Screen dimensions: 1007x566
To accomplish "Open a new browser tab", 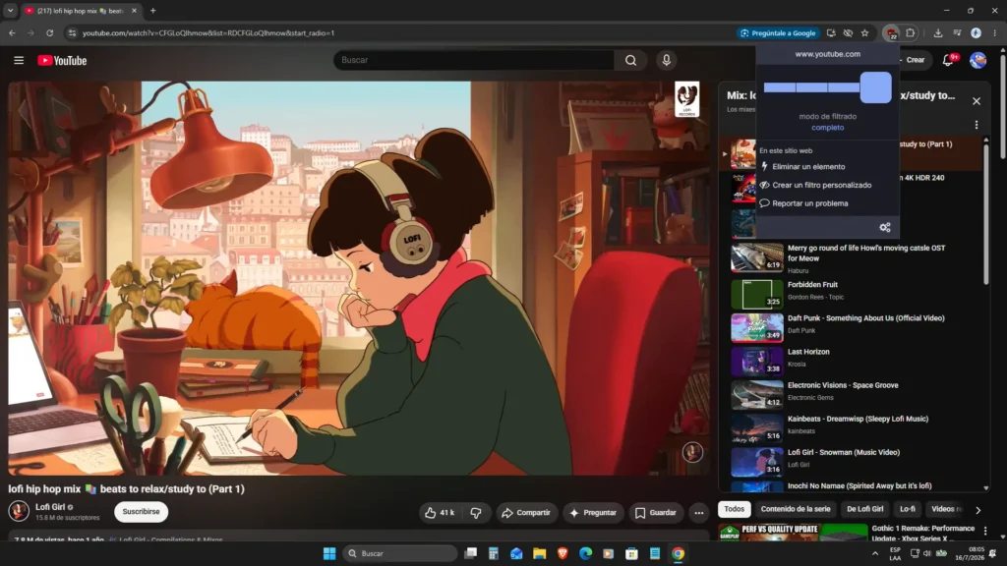I will [152, 10].
